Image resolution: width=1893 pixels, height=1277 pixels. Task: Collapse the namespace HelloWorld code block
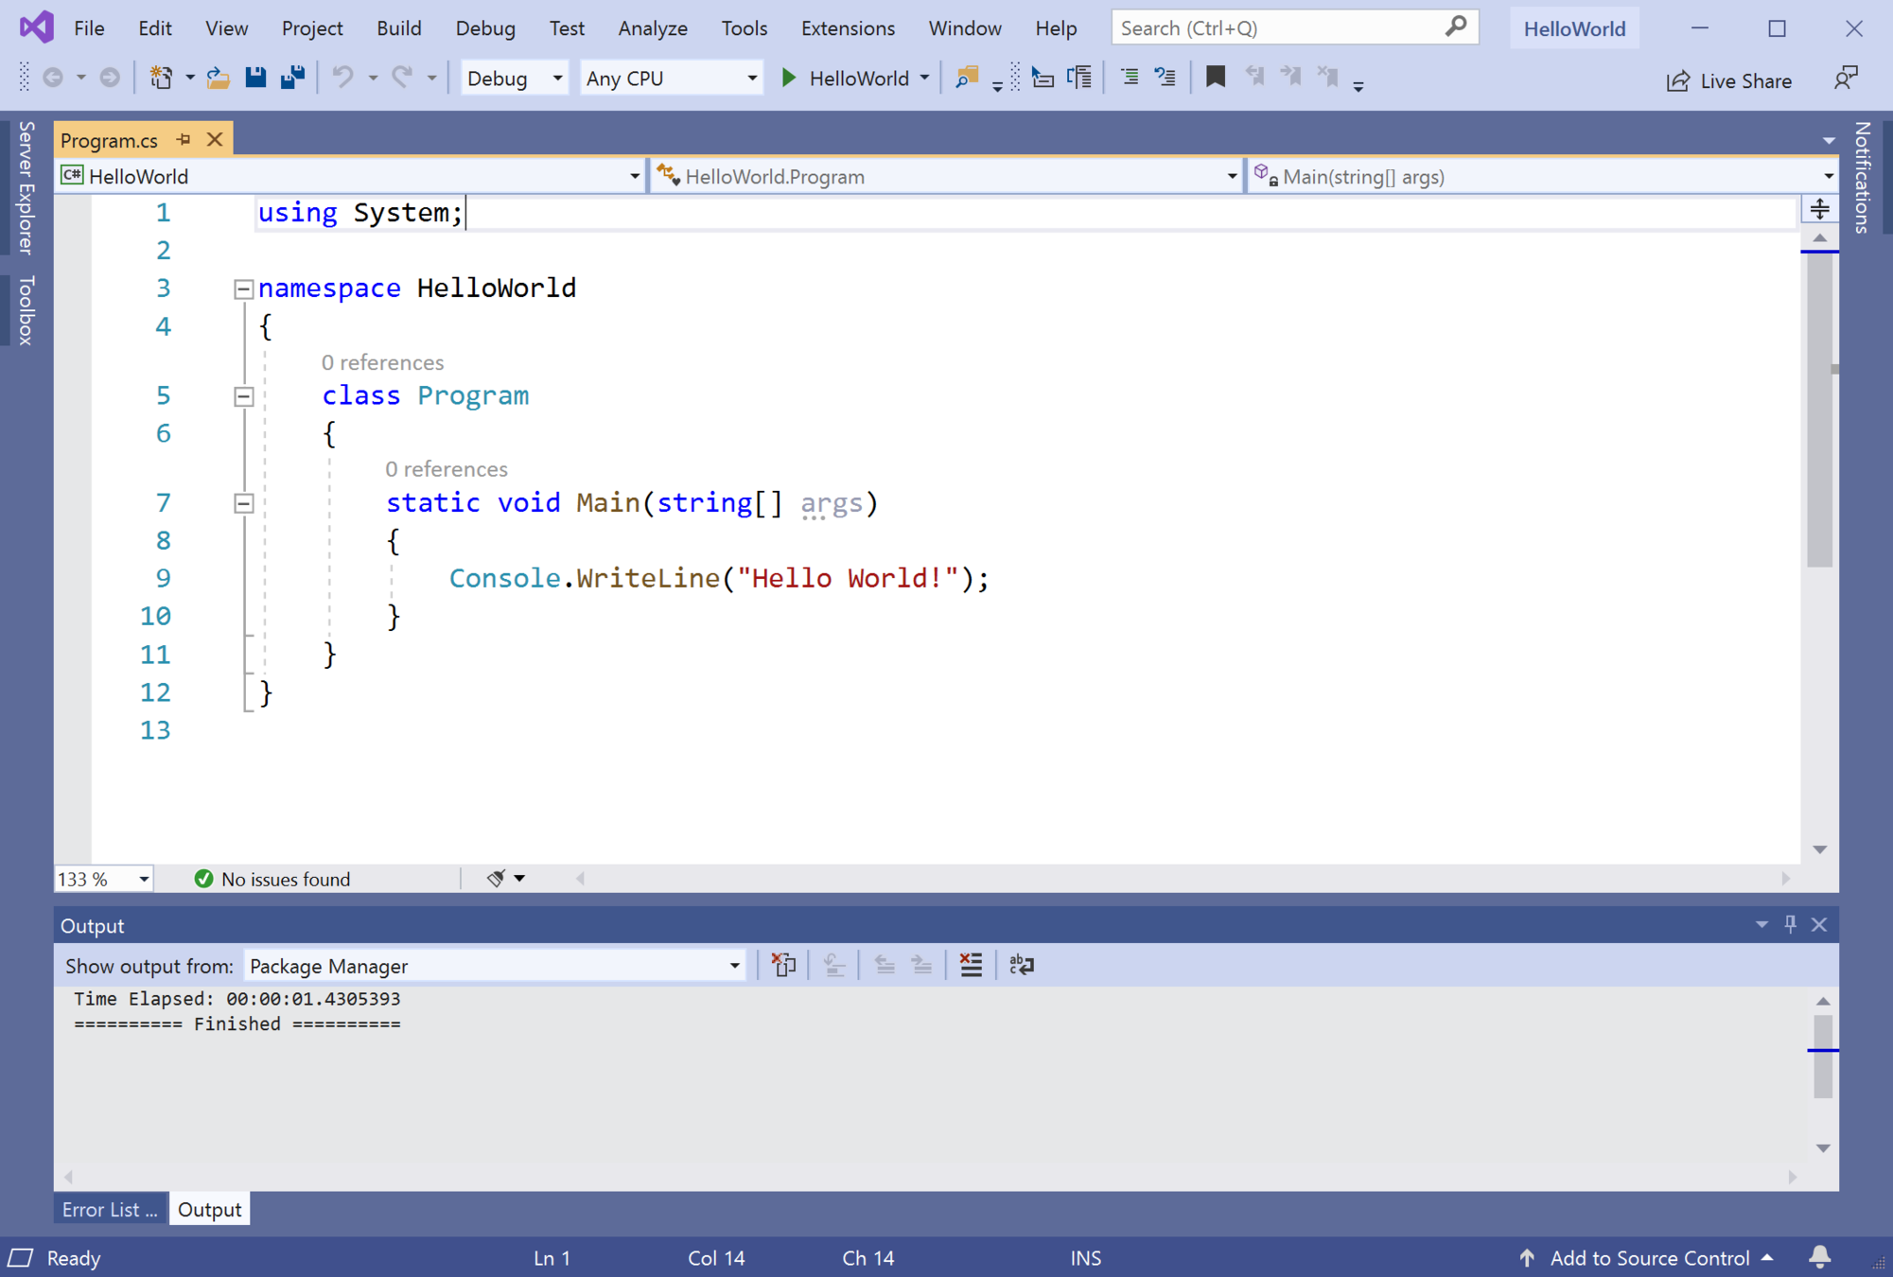tap(244, 289)
